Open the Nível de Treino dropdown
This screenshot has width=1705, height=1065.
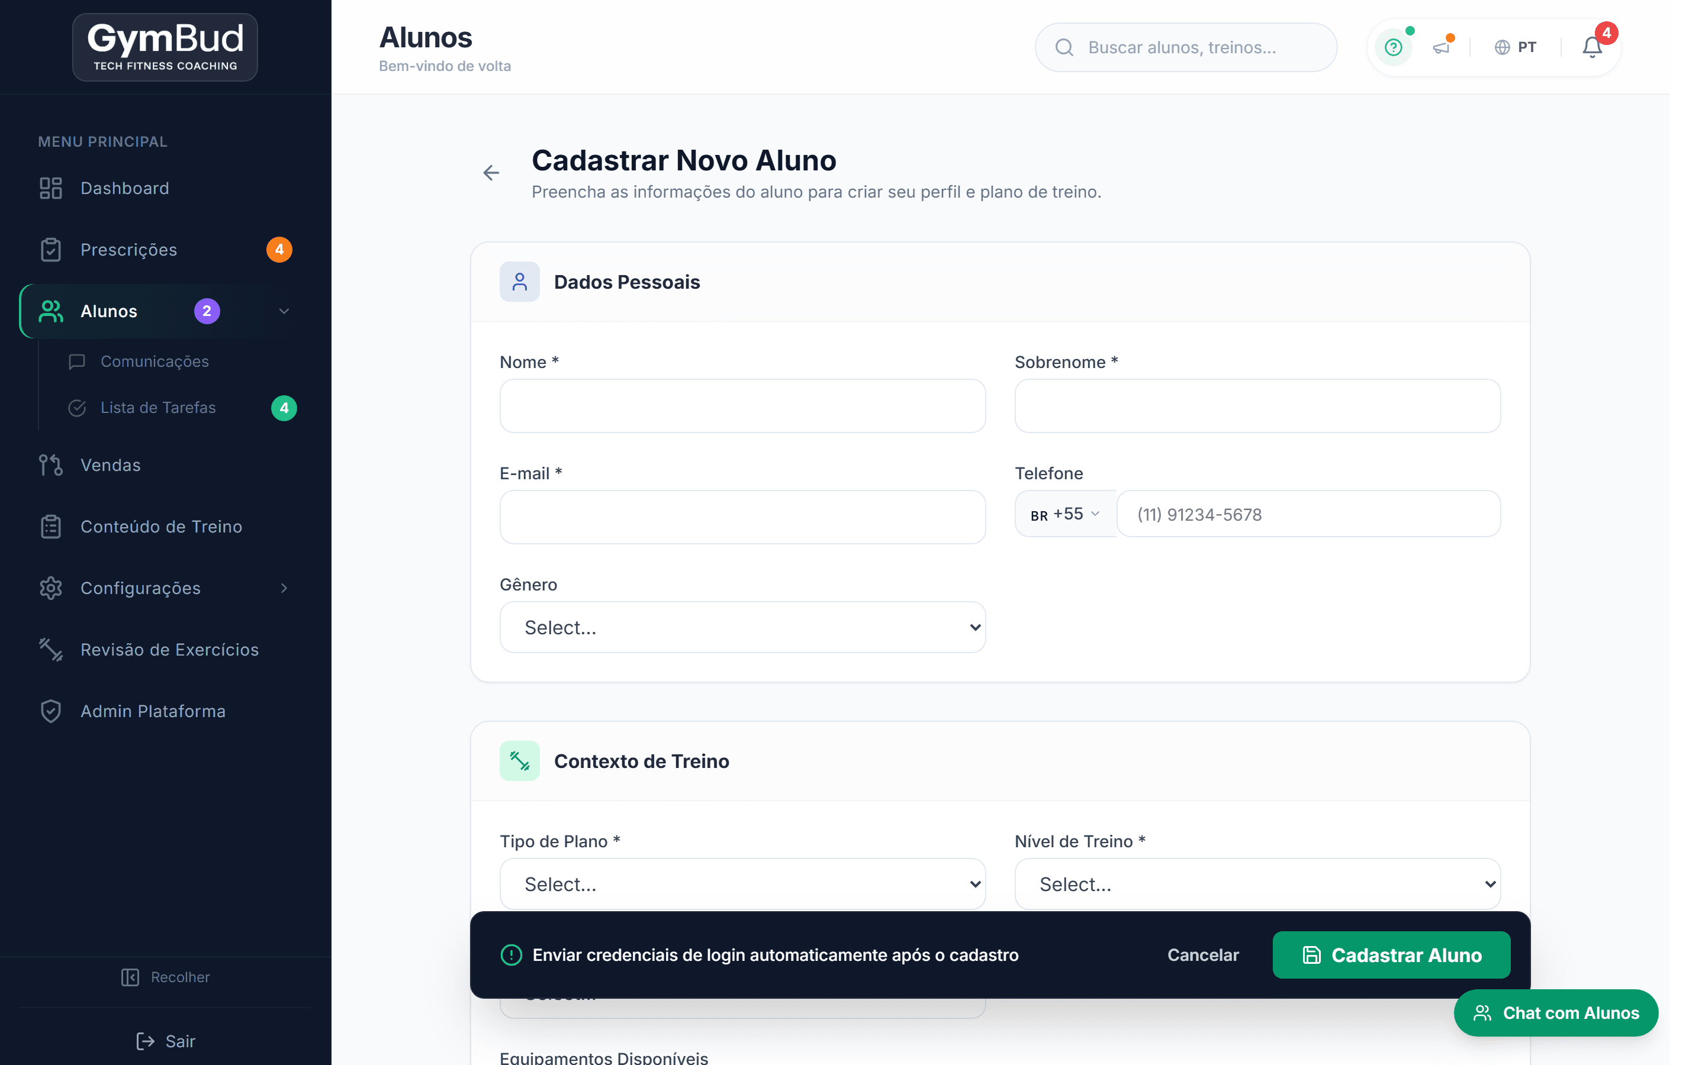1257,883
